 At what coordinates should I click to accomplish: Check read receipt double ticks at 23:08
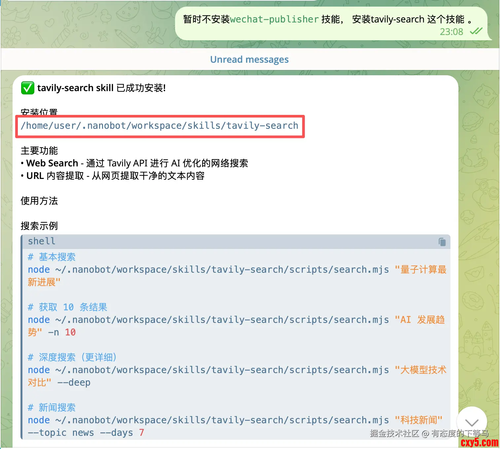point(476,31)
